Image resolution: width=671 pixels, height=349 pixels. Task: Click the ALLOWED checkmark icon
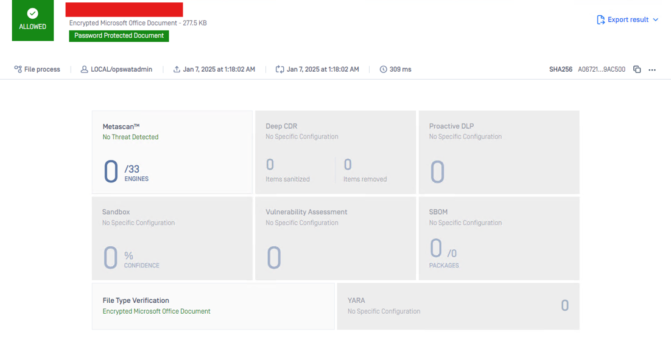[32, 13]
